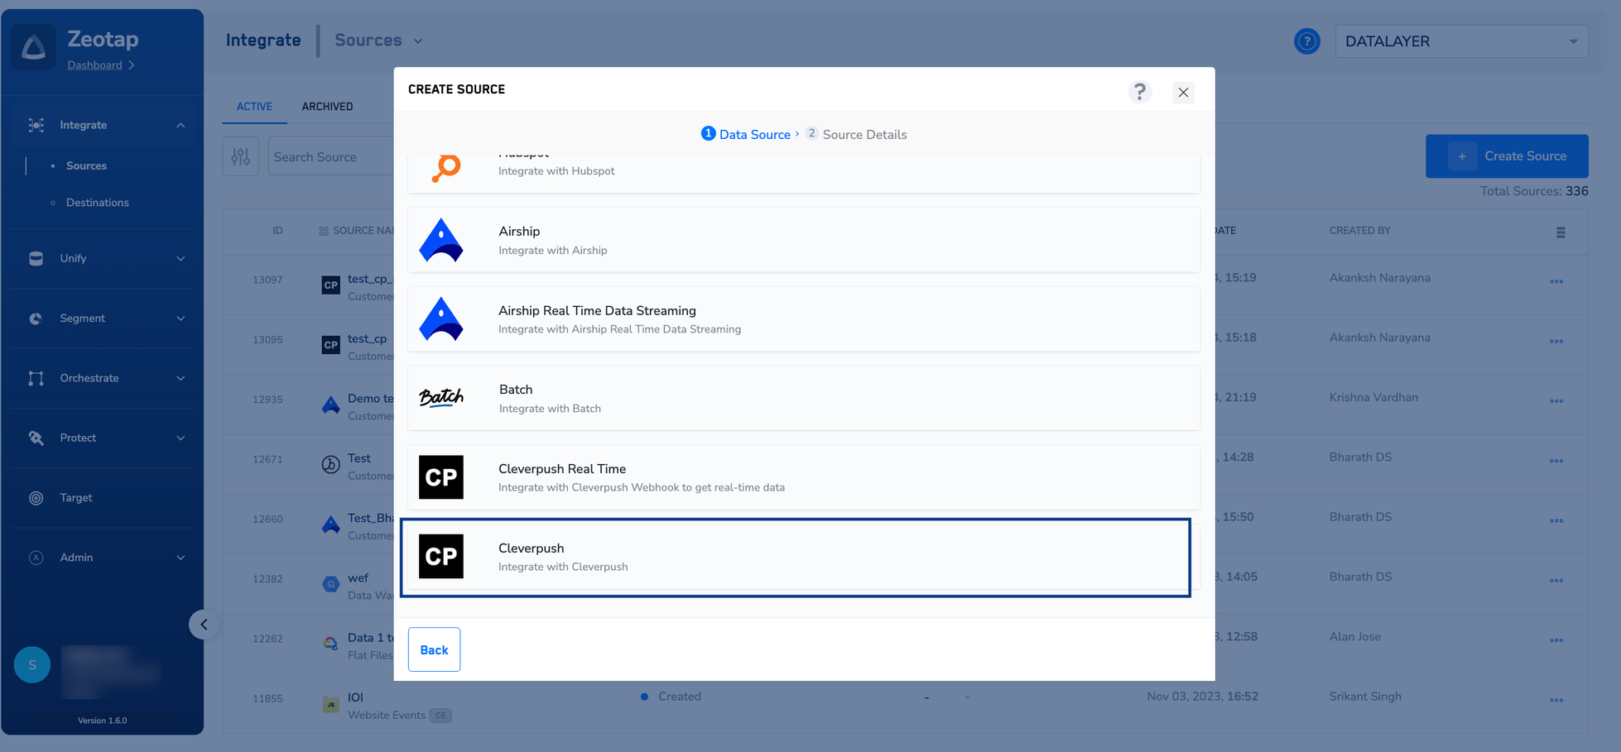This screenshot has height=752, width=1621.
Task: Click Alan Jose in the Created By column
Action: click(1354, 636)
